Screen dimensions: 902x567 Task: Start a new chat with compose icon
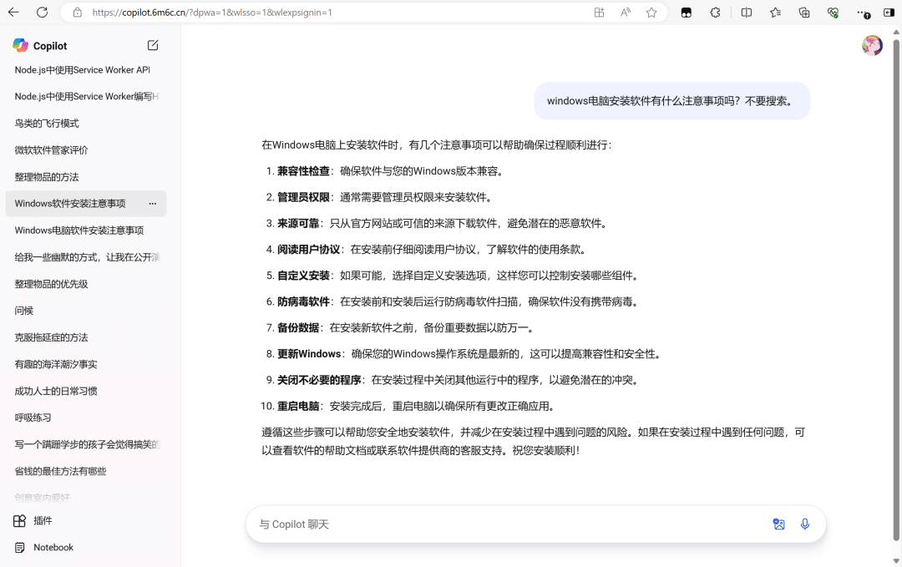[153, 45]
